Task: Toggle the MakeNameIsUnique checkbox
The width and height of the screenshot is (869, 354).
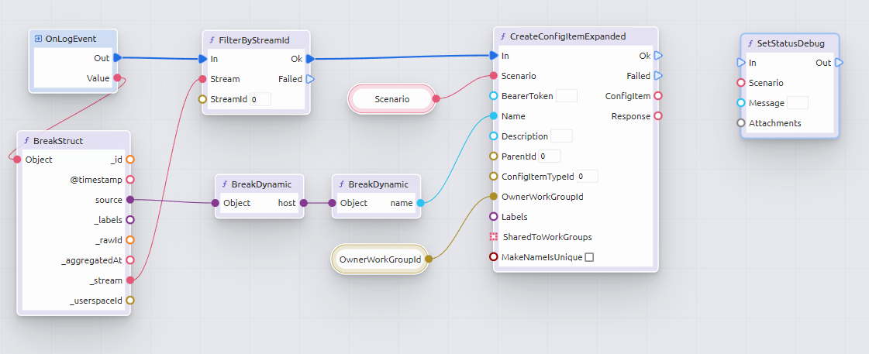Action: coord(589,257)
